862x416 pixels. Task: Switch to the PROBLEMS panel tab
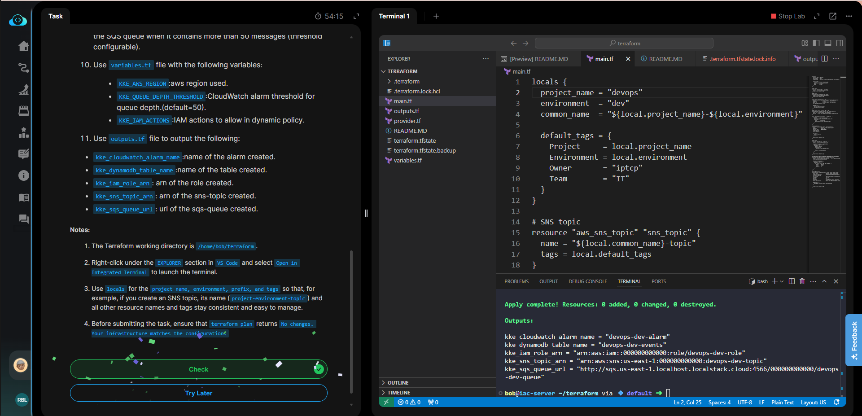pyautogui.click(x=516, y=281)
